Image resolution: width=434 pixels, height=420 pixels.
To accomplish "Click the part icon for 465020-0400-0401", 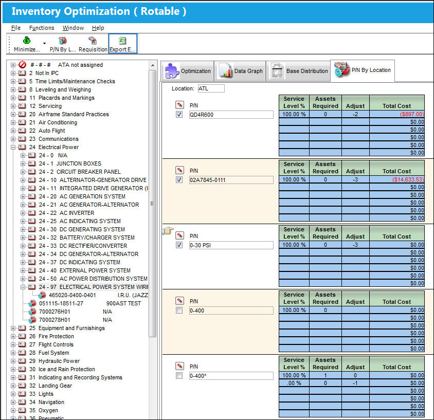I will 42,295.
